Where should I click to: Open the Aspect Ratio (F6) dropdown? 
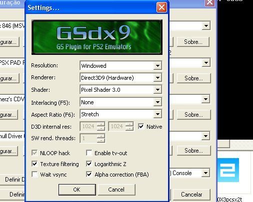121,114
